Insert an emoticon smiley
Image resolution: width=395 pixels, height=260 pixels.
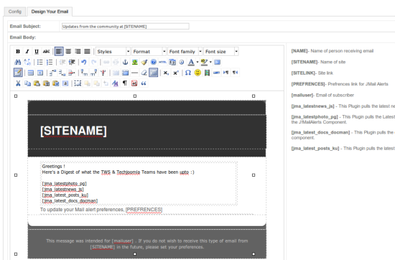[197, 73]
